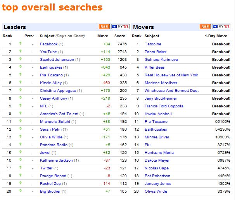This screenshot has width=235, height=200.
Task: Click the Michaele Salahi link
Action: (55, 122)
